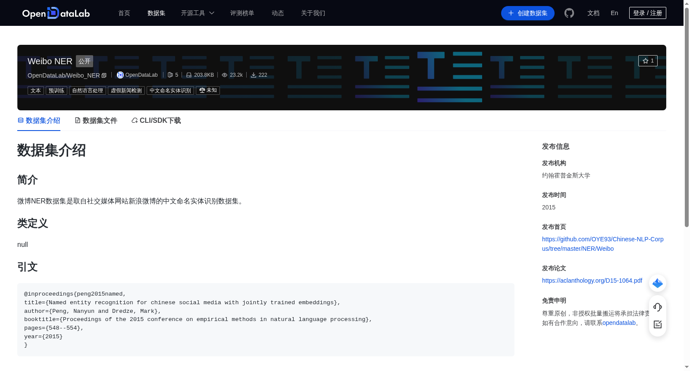Image resolution: width=690 pixels, height=371 pixels.
Task: Click the eye views icon showing 23.2k
Action: [224, 75]
